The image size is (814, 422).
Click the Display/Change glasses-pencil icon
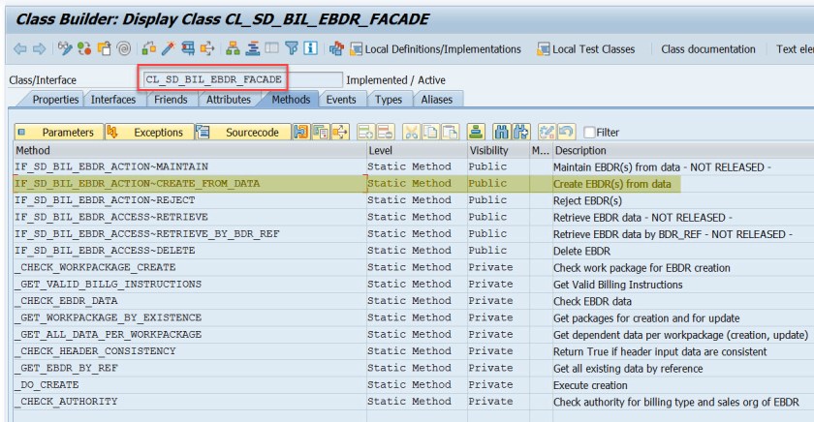click(66, 49)
